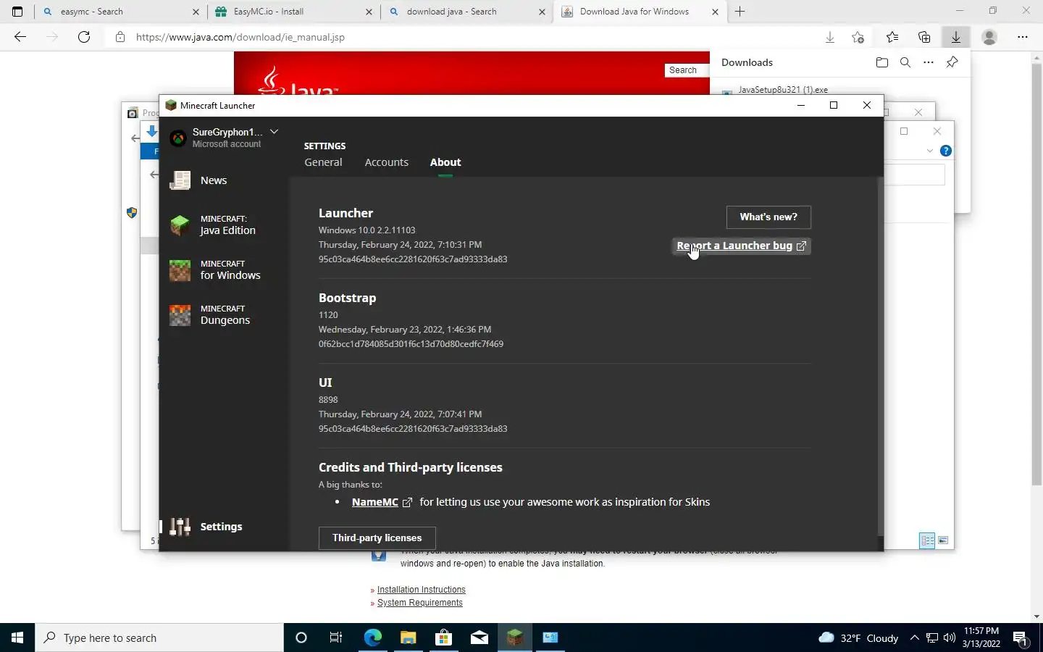Click help question mark in background window

click(x=946, y=151)
